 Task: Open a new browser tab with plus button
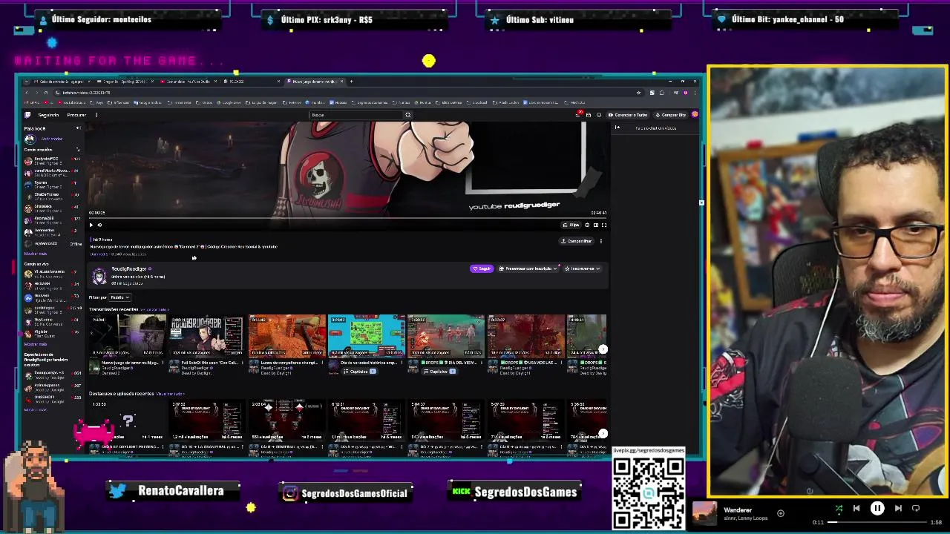coord(351,82)
